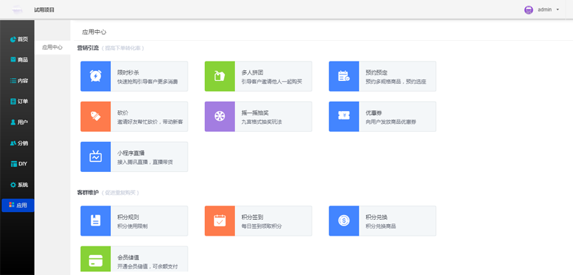Open the 小程序直播 TV icon
The width and height of the screenshot is (573, 275).
pos(95,157)
